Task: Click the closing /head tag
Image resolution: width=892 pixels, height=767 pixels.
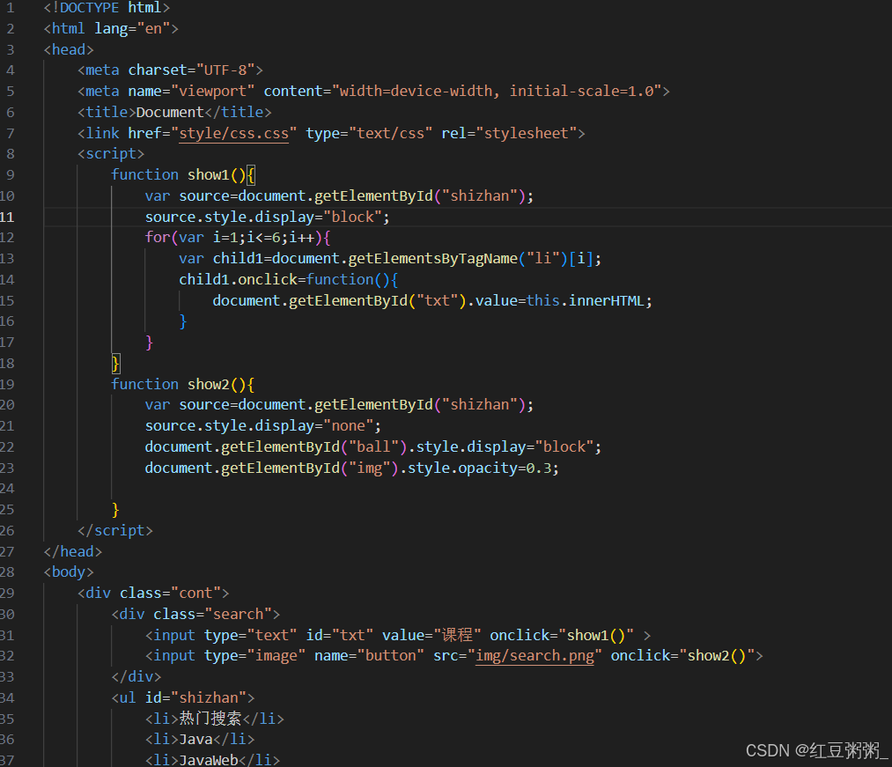Action: pyautogui.click(x=73, y=551)
